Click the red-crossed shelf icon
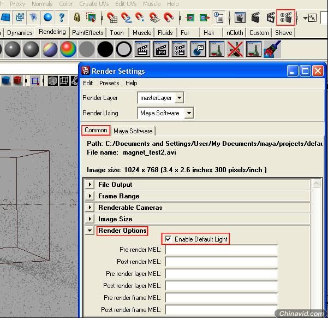 (x=235, y=50)
